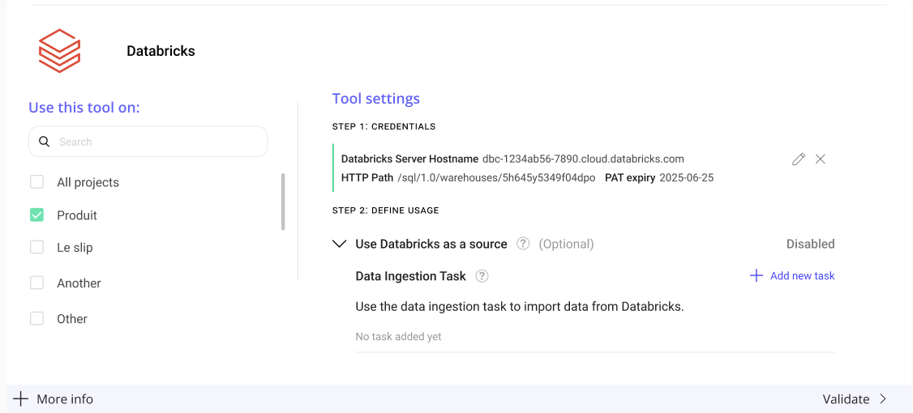The image size is (913, 413).
Task: Select the Another project checkbox
Action: click(36, 283)
